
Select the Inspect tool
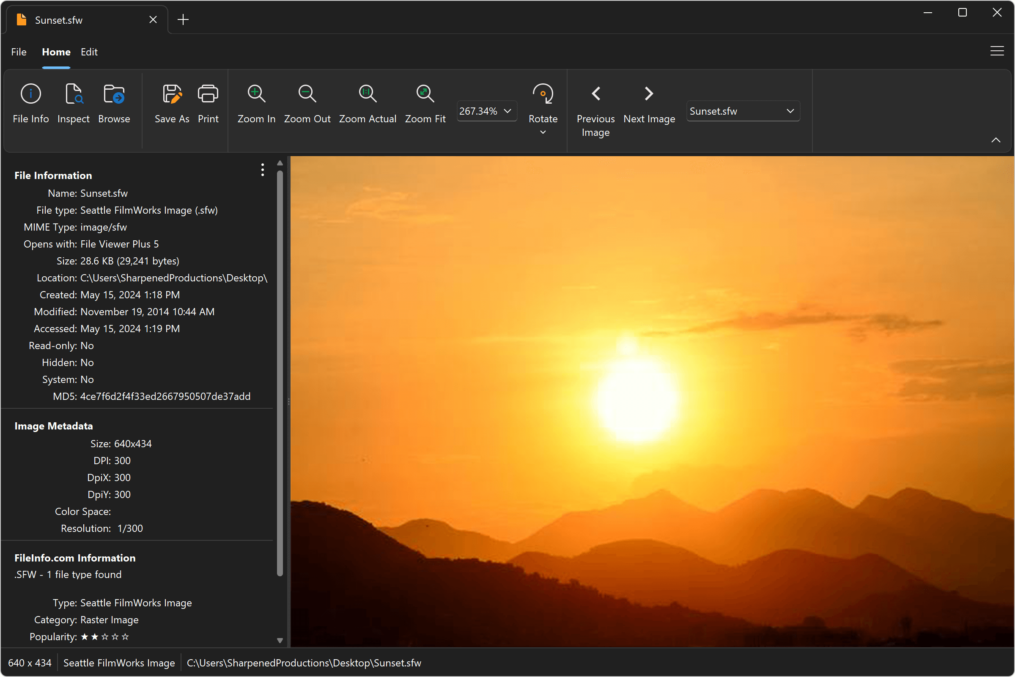click(x=73, y=104)
